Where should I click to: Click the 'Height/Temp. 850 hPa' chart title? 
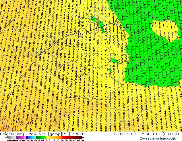point(23,134)
